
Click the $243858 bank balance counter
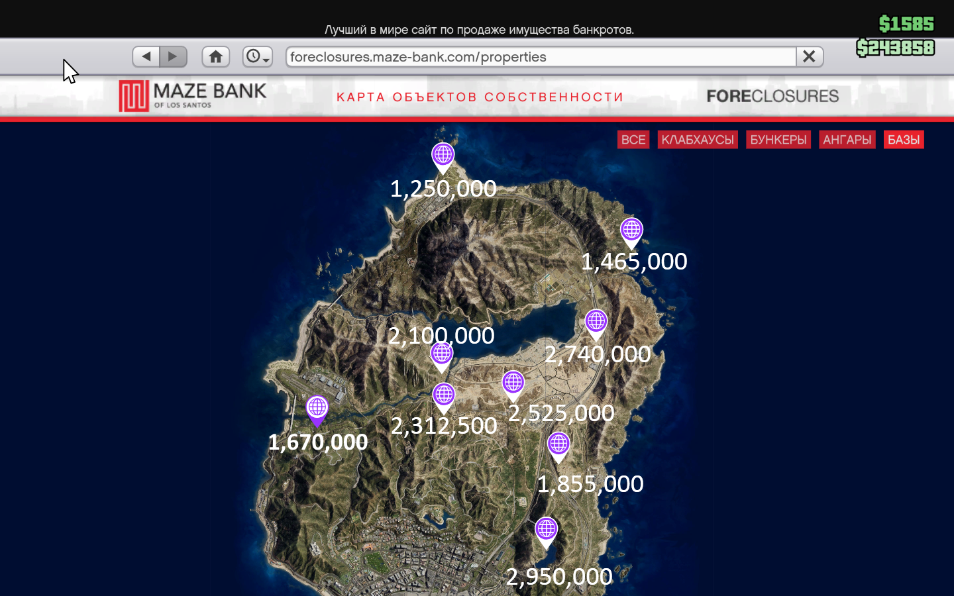point(896,48)
